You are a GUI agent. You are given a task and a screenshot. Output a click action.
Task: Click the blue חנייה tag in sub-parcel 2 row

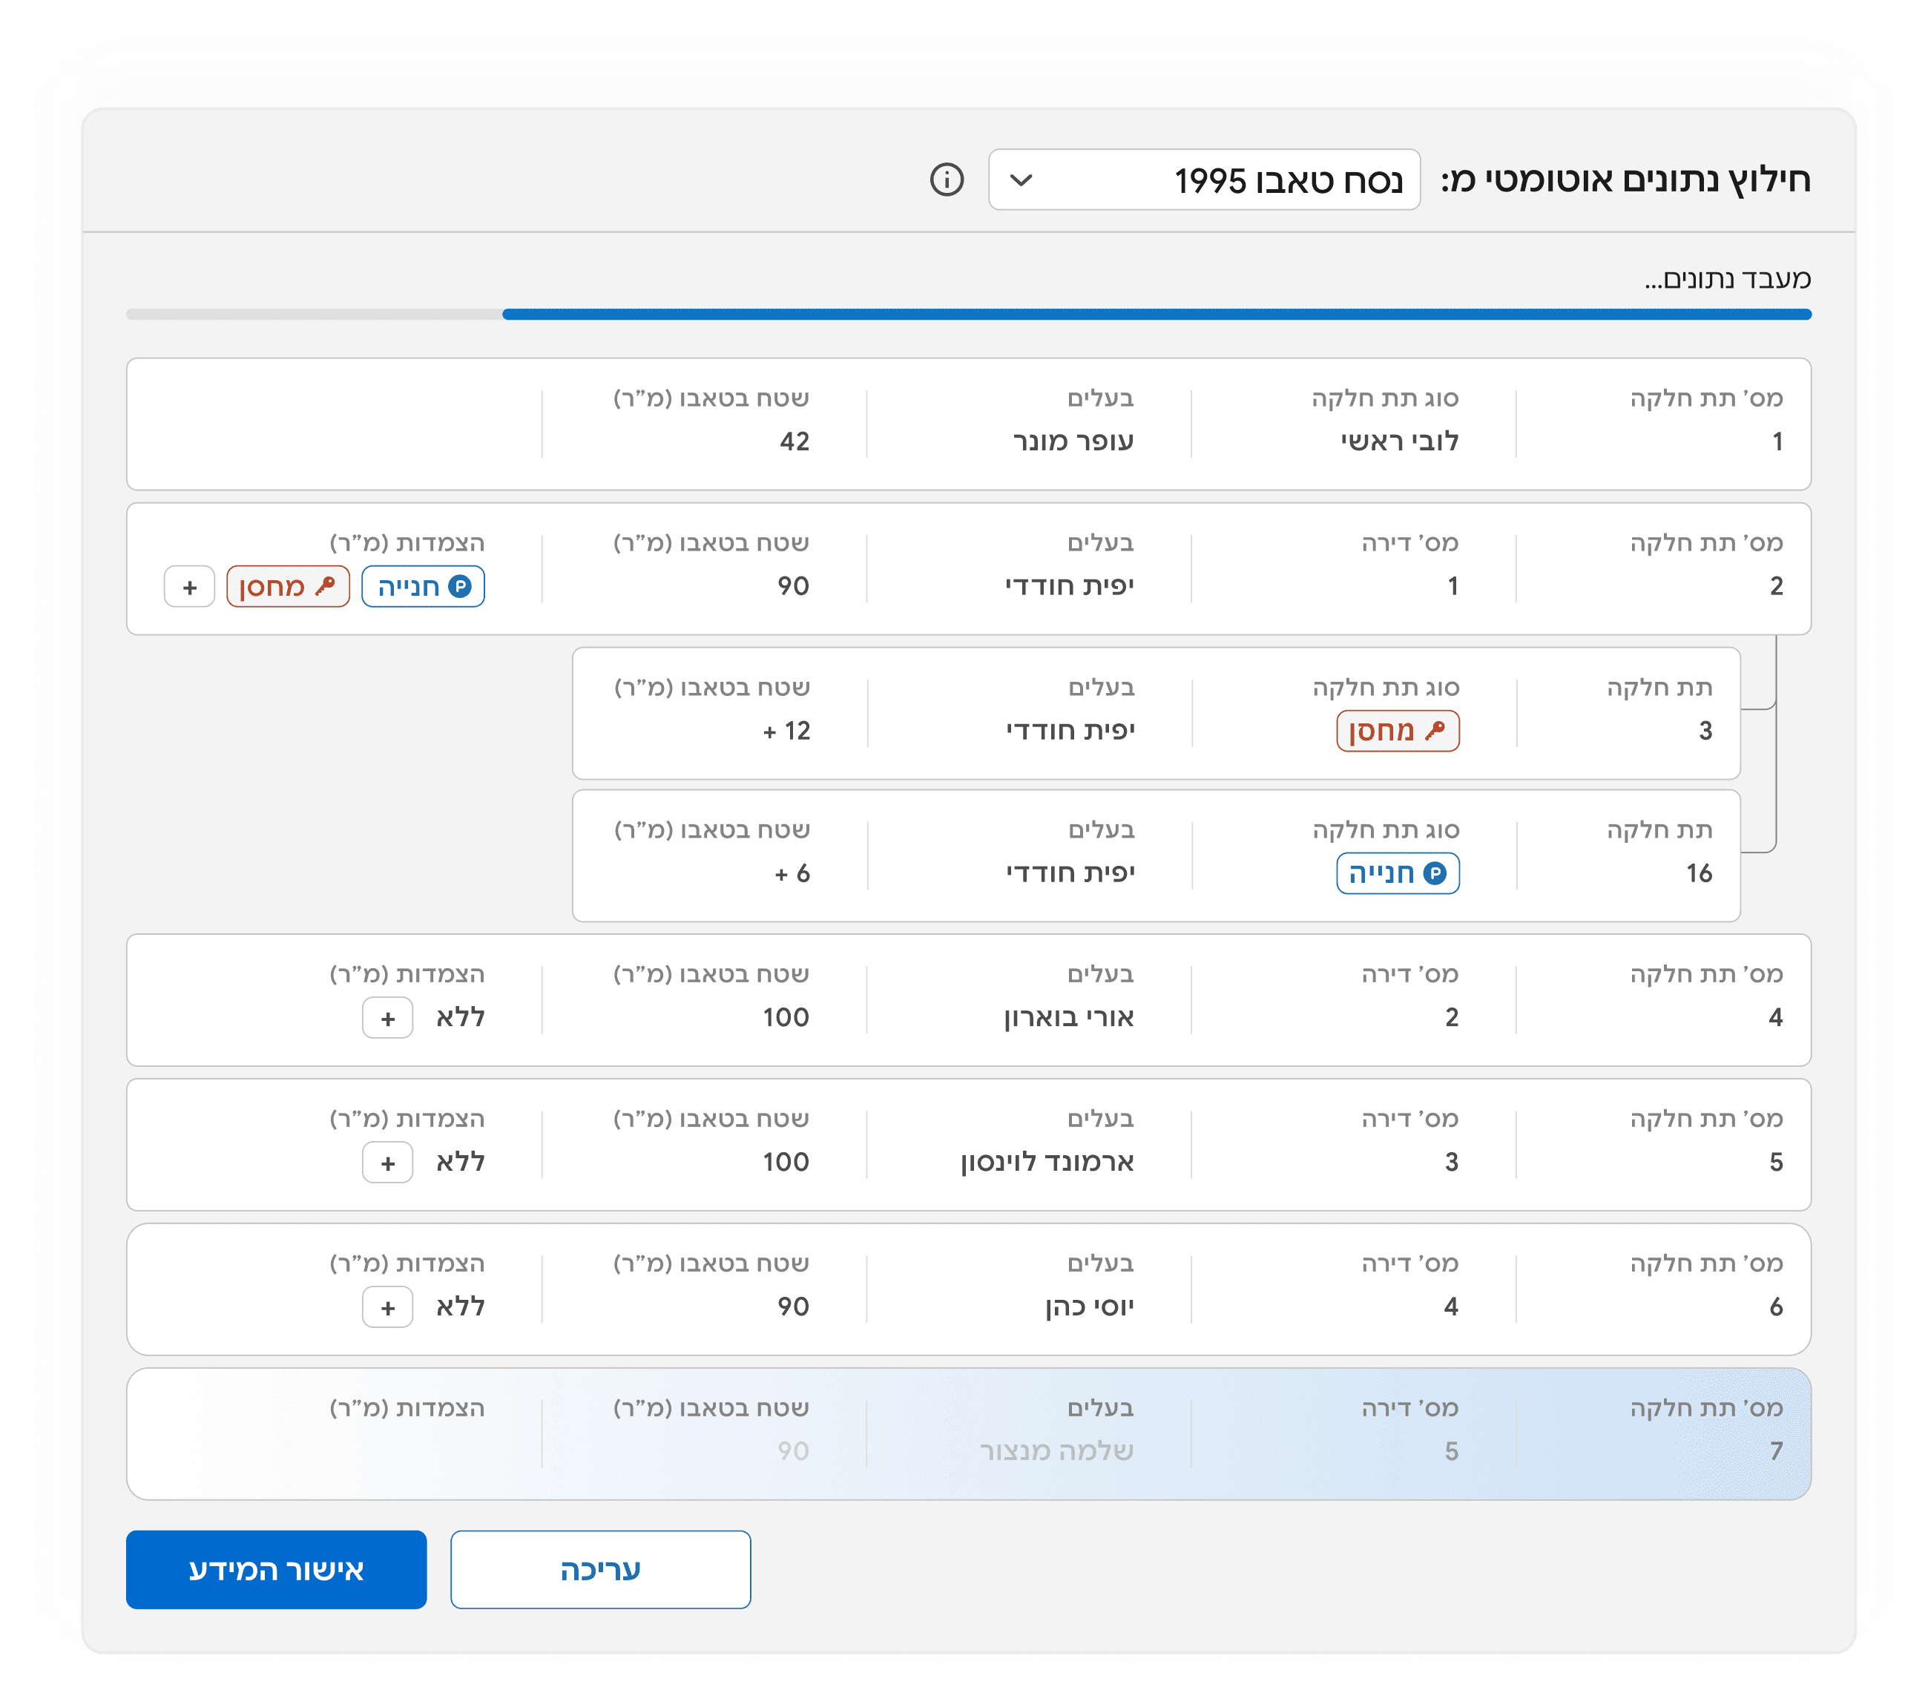(423, 586)
